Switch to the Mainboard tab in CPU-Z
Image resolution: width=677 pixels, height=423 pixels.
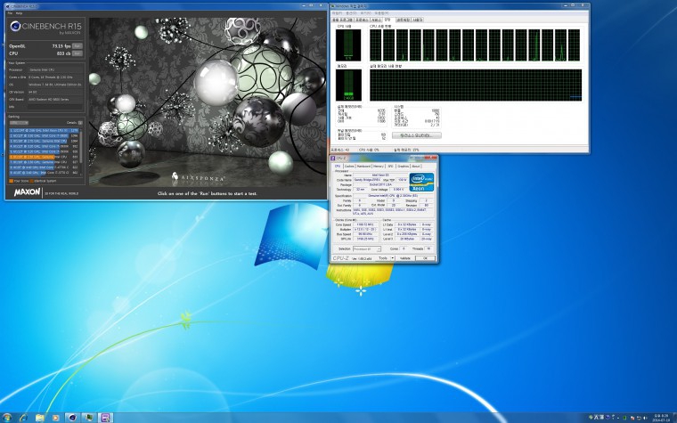(x=363, y=167)
